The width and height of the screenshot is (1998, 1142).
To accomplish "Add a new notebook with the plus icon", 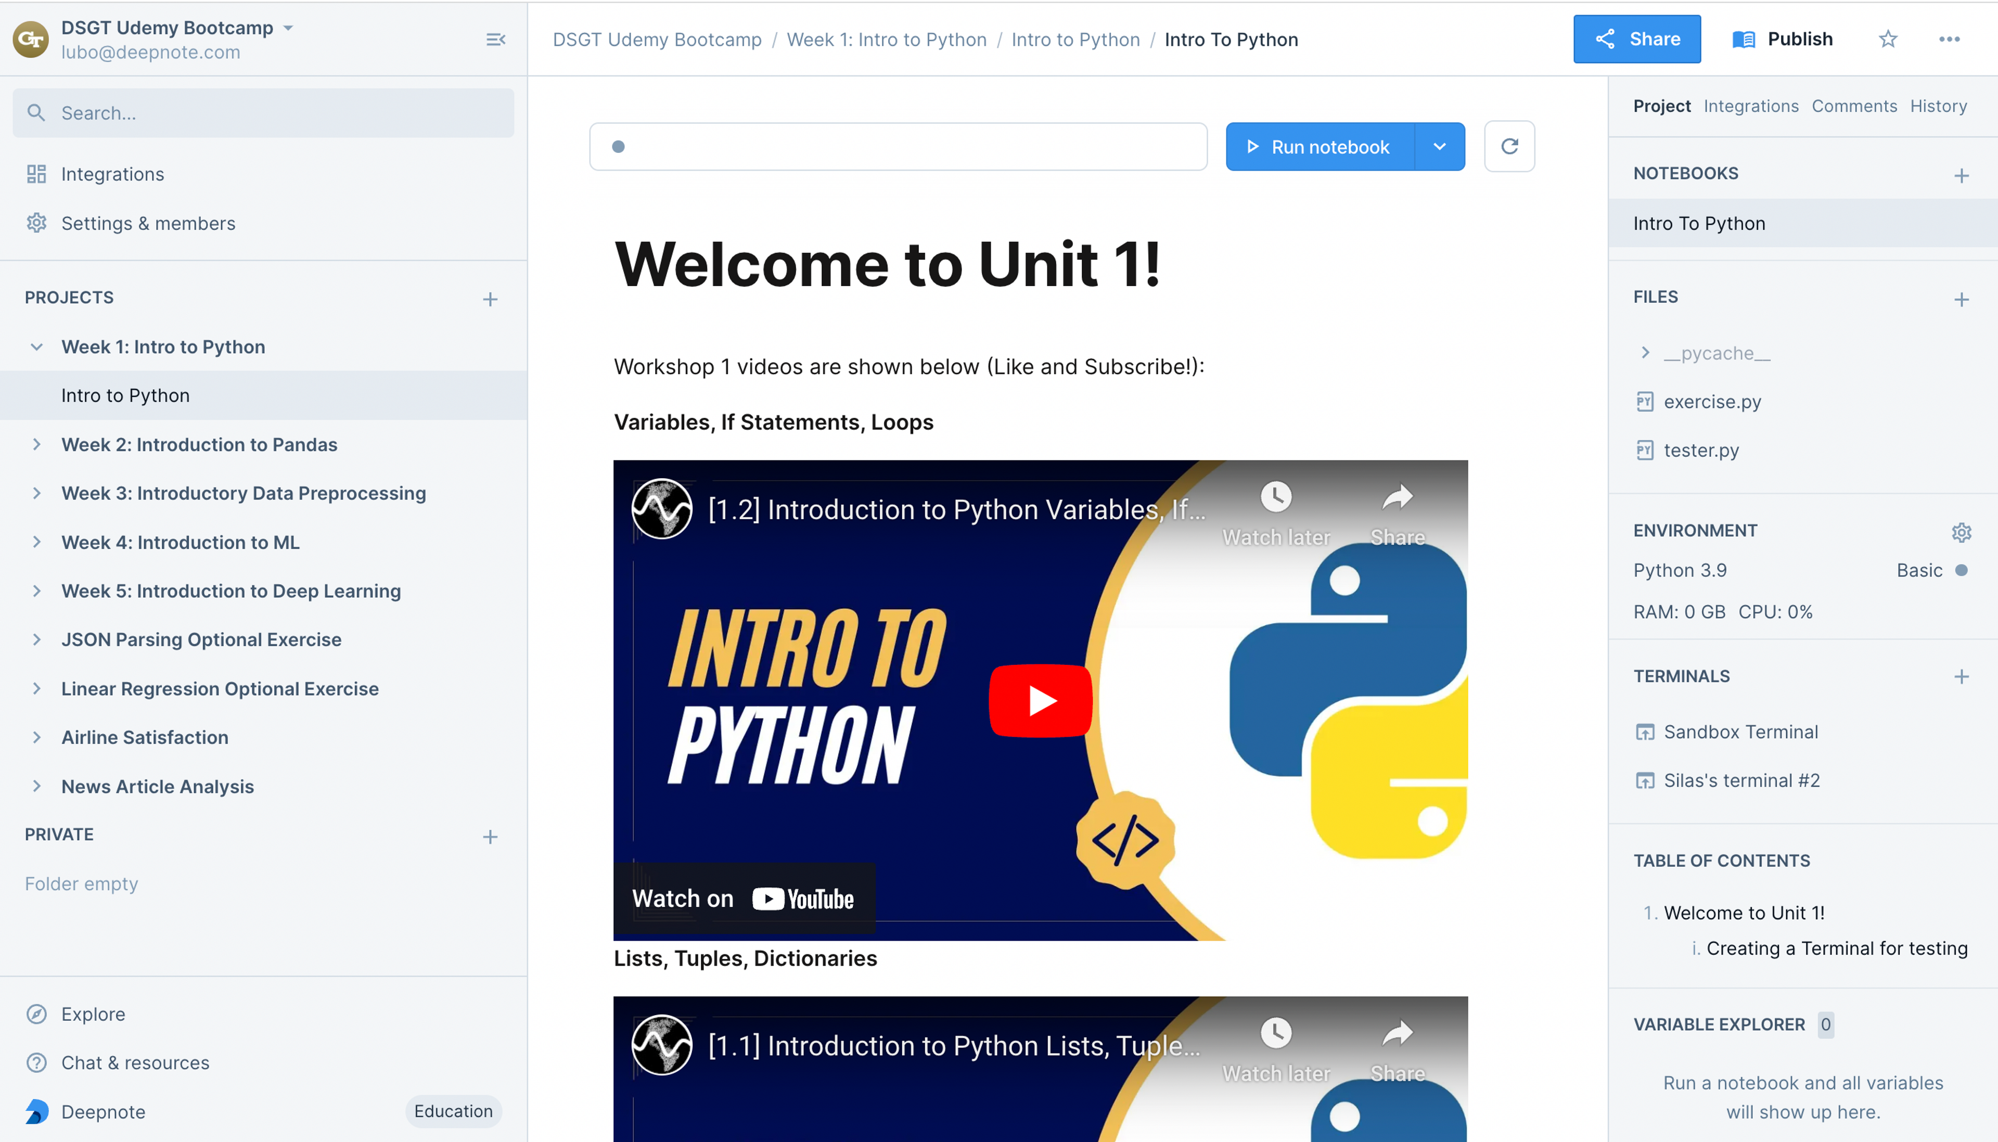I will [x=1961, y=175].
